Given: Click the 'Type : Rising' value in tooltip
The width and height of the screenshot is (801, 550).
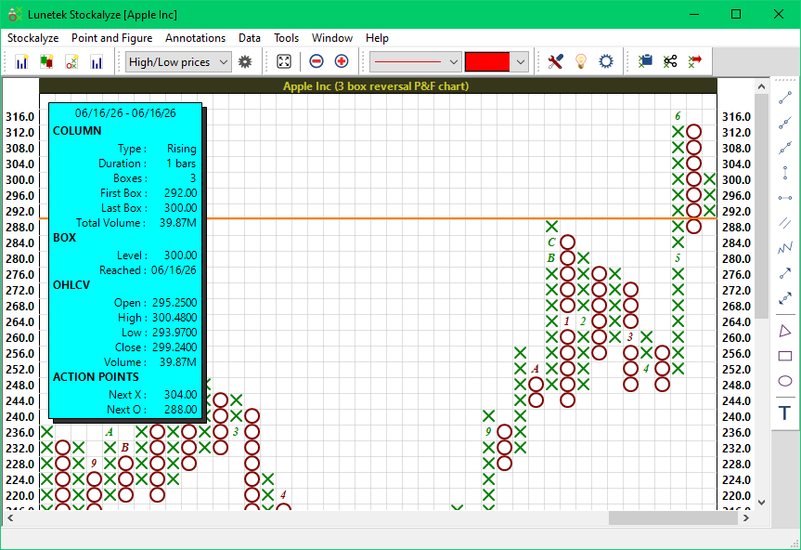Looking at the screenshot, I should pos(181,149).
